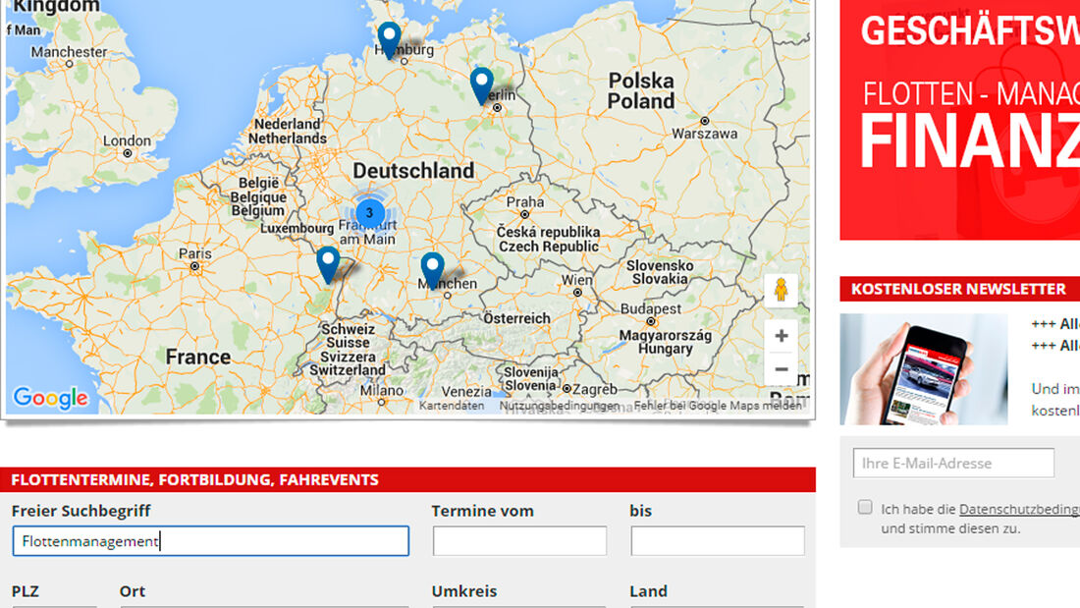Screen dimensions: 1080x608
Task: Click the London city label on map
Action: [x=127, y=140]
